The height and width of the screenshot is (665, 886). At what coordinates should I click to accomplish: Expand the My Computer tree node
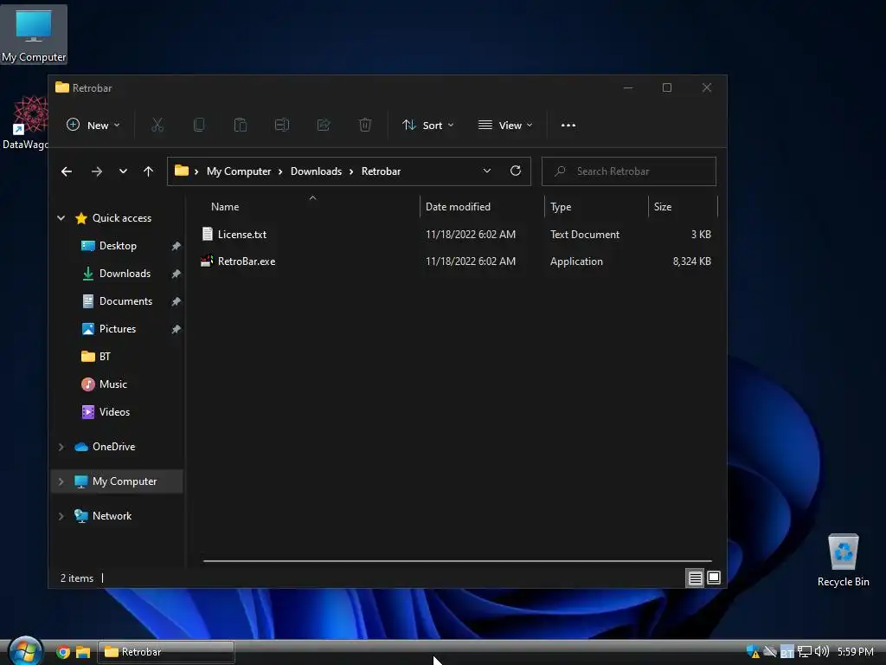click(x=61, y=481)
